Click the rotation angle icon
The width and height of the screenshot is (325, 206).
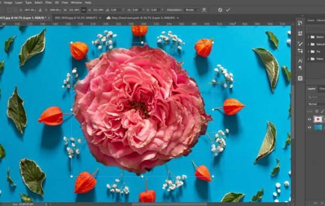107,10
